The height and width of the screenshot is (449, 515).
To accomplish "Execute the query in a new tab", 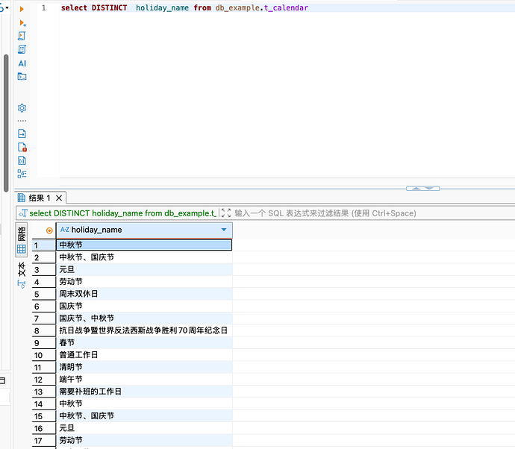I will point(22,22).
